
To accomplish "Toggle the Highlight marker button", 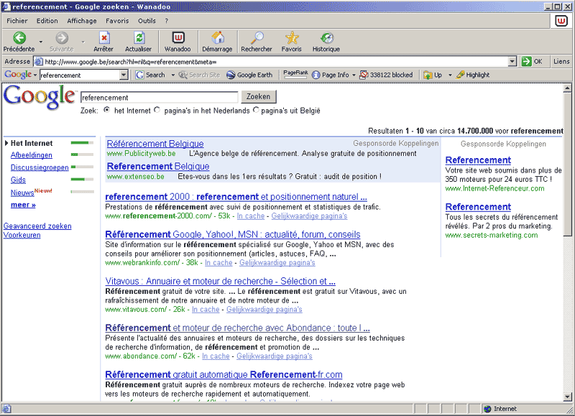I will click(x=473, y=75).
